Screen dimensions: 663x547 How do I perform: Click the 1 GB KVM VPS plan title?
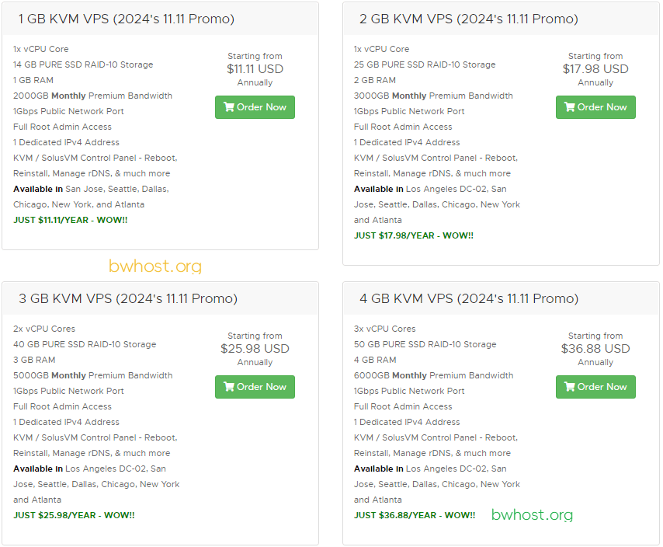pos(127,19)
